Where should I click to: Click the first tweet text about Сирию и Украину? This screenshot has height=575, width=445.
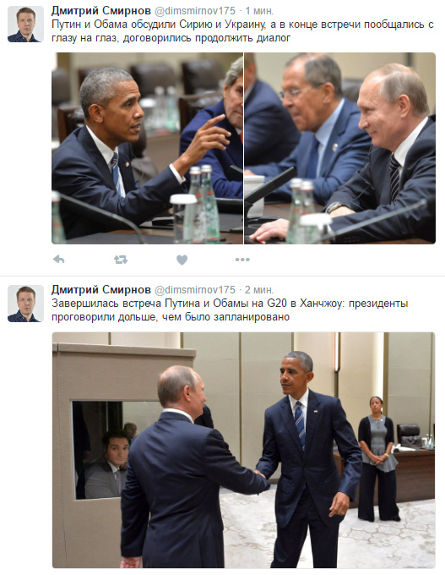click(x=242, y=31)
